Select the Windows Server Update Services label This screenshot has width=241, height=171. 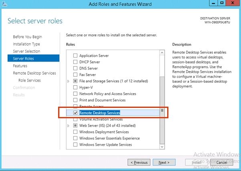coord(105,145)
